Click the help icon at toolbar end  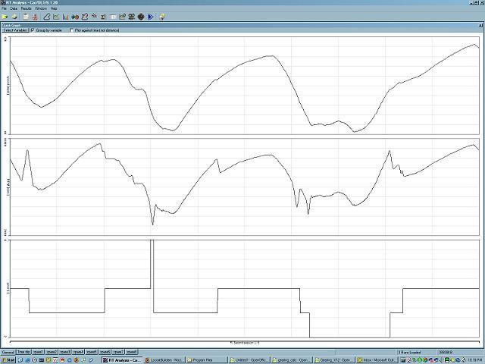tap(162, 16)
